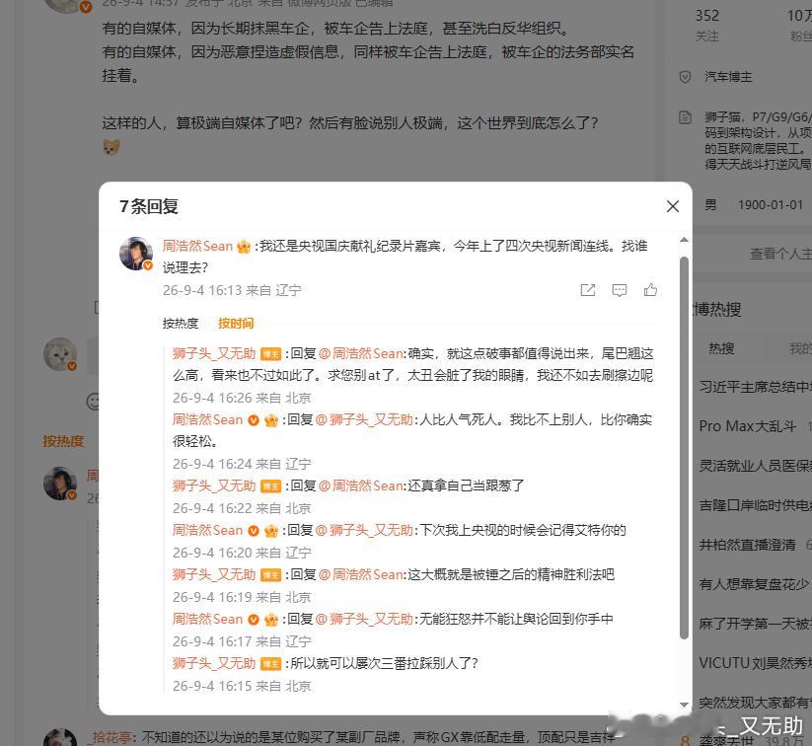Select 热搜 tab in sidebar
This screenshot has height=746, width=812.
721,348
